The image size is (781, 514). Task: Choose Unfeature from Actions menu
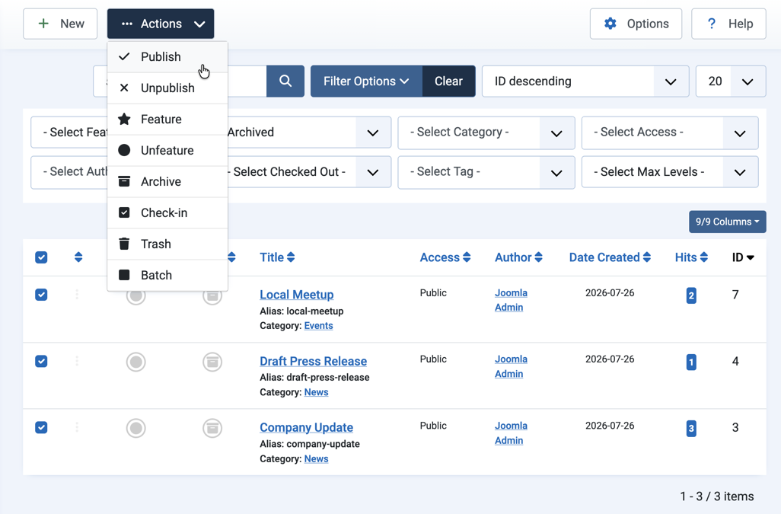pos(167,151)
